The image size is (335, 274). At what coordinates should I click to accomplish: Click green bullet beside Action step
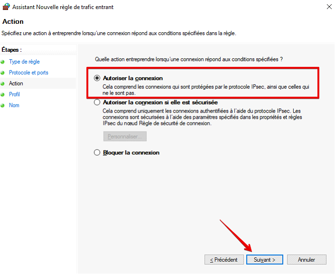click(2, 84)
